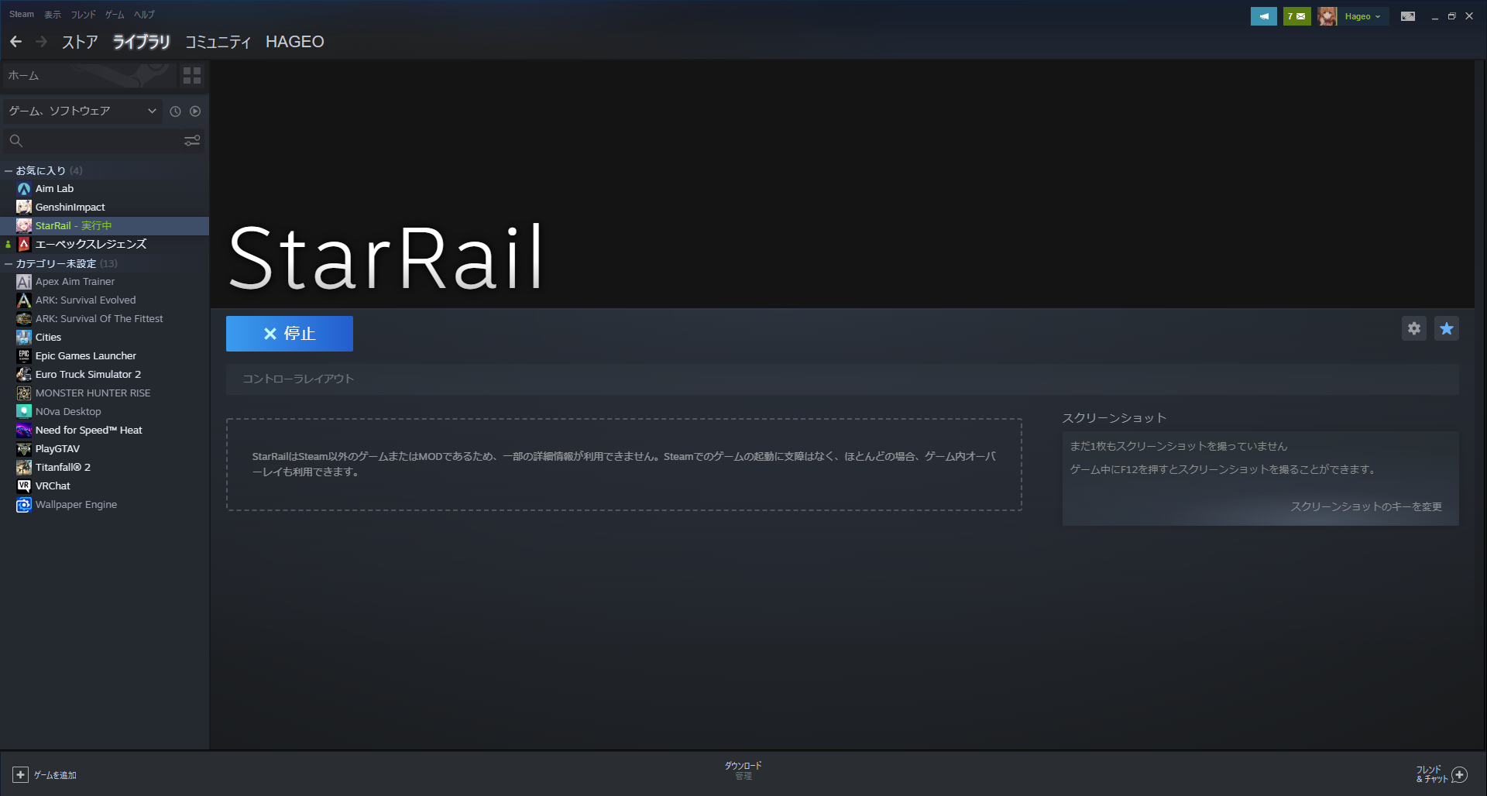The width and height of the screenshot is (1487, 796).
Task: Collapse the カテゴリー未設定 group
Action: (7, 263)
